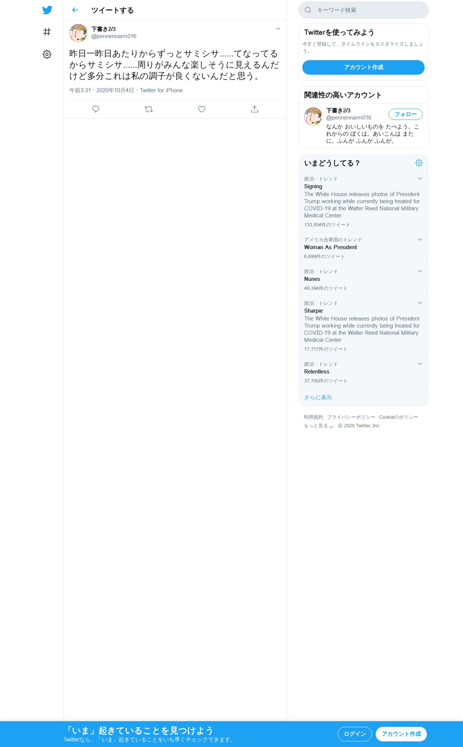This screenshot has height=747, width=463.
Task: Open the さらに表示 link under trends
Action: [x=318, y=397]
